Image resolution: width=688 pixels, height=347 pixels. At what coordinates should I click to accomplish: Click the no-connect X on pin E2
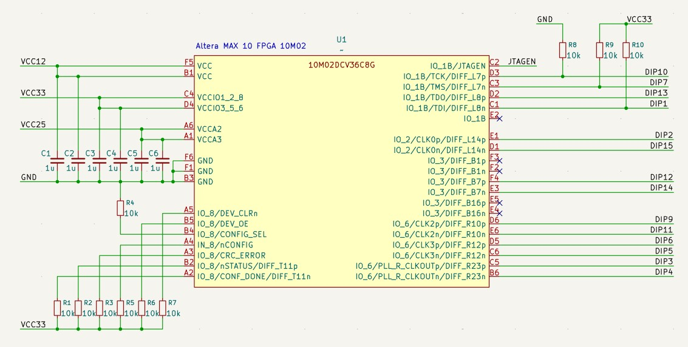point(499,118)
